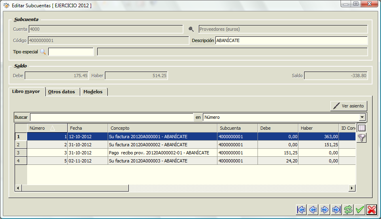Click the Subcuenta column header

[237, 128]
